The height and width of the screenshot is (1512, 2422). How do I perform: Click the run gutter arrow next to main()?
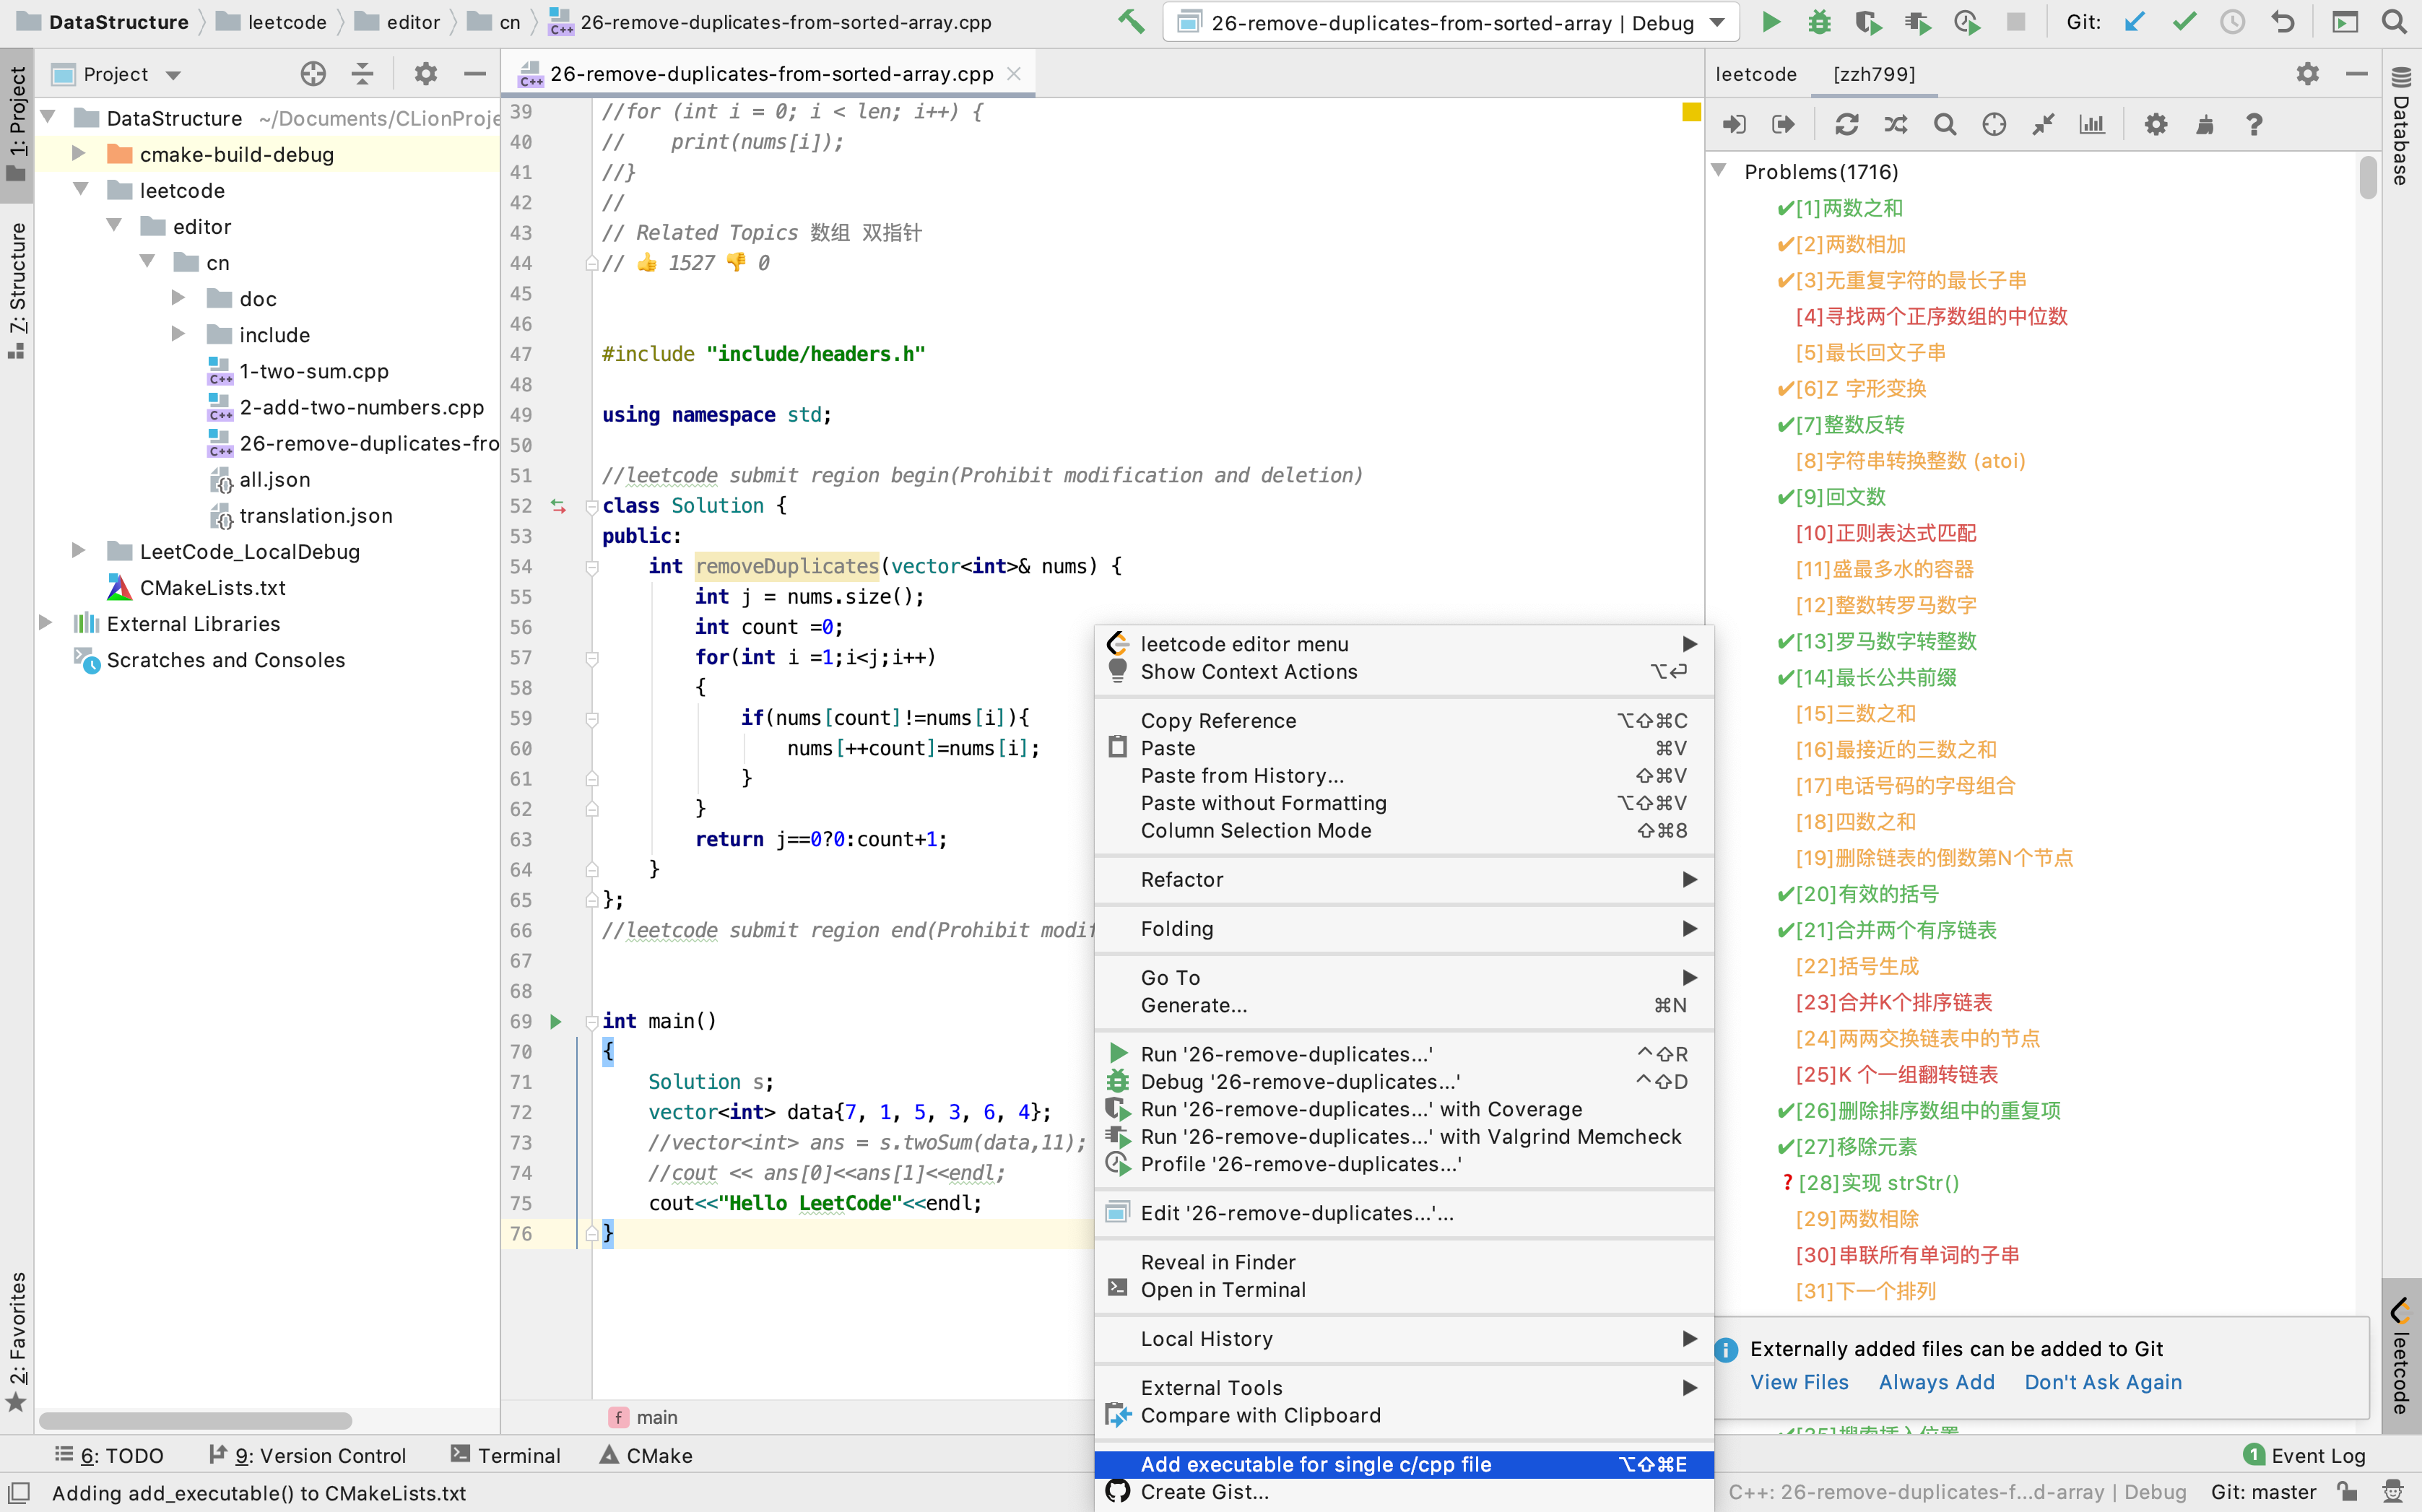pyautogui.click(x=556, y=1021)
